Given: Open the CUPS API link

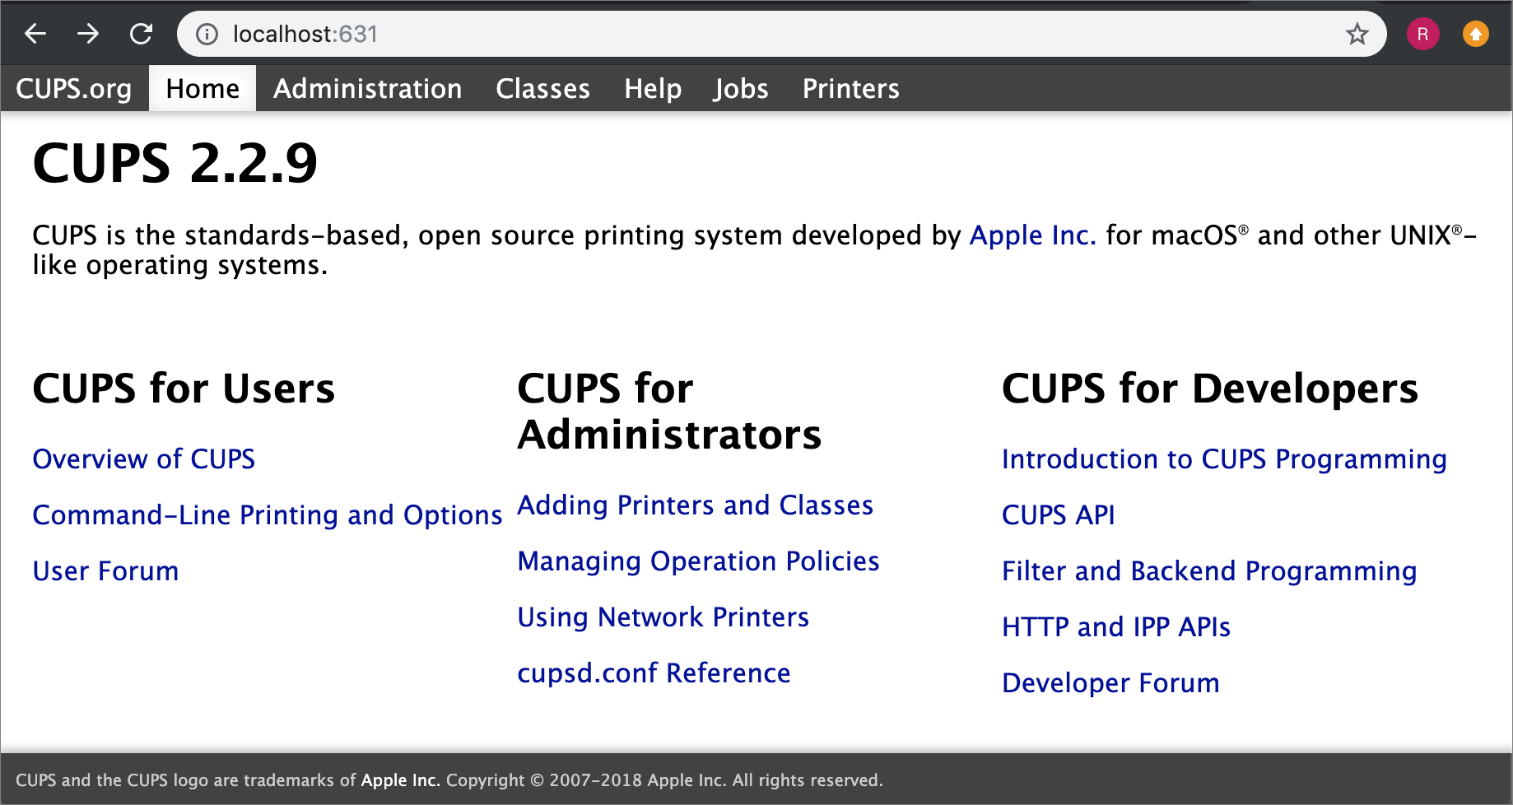Looking at the screenshot, I should pyautogui.click(x=1058, y=514).
